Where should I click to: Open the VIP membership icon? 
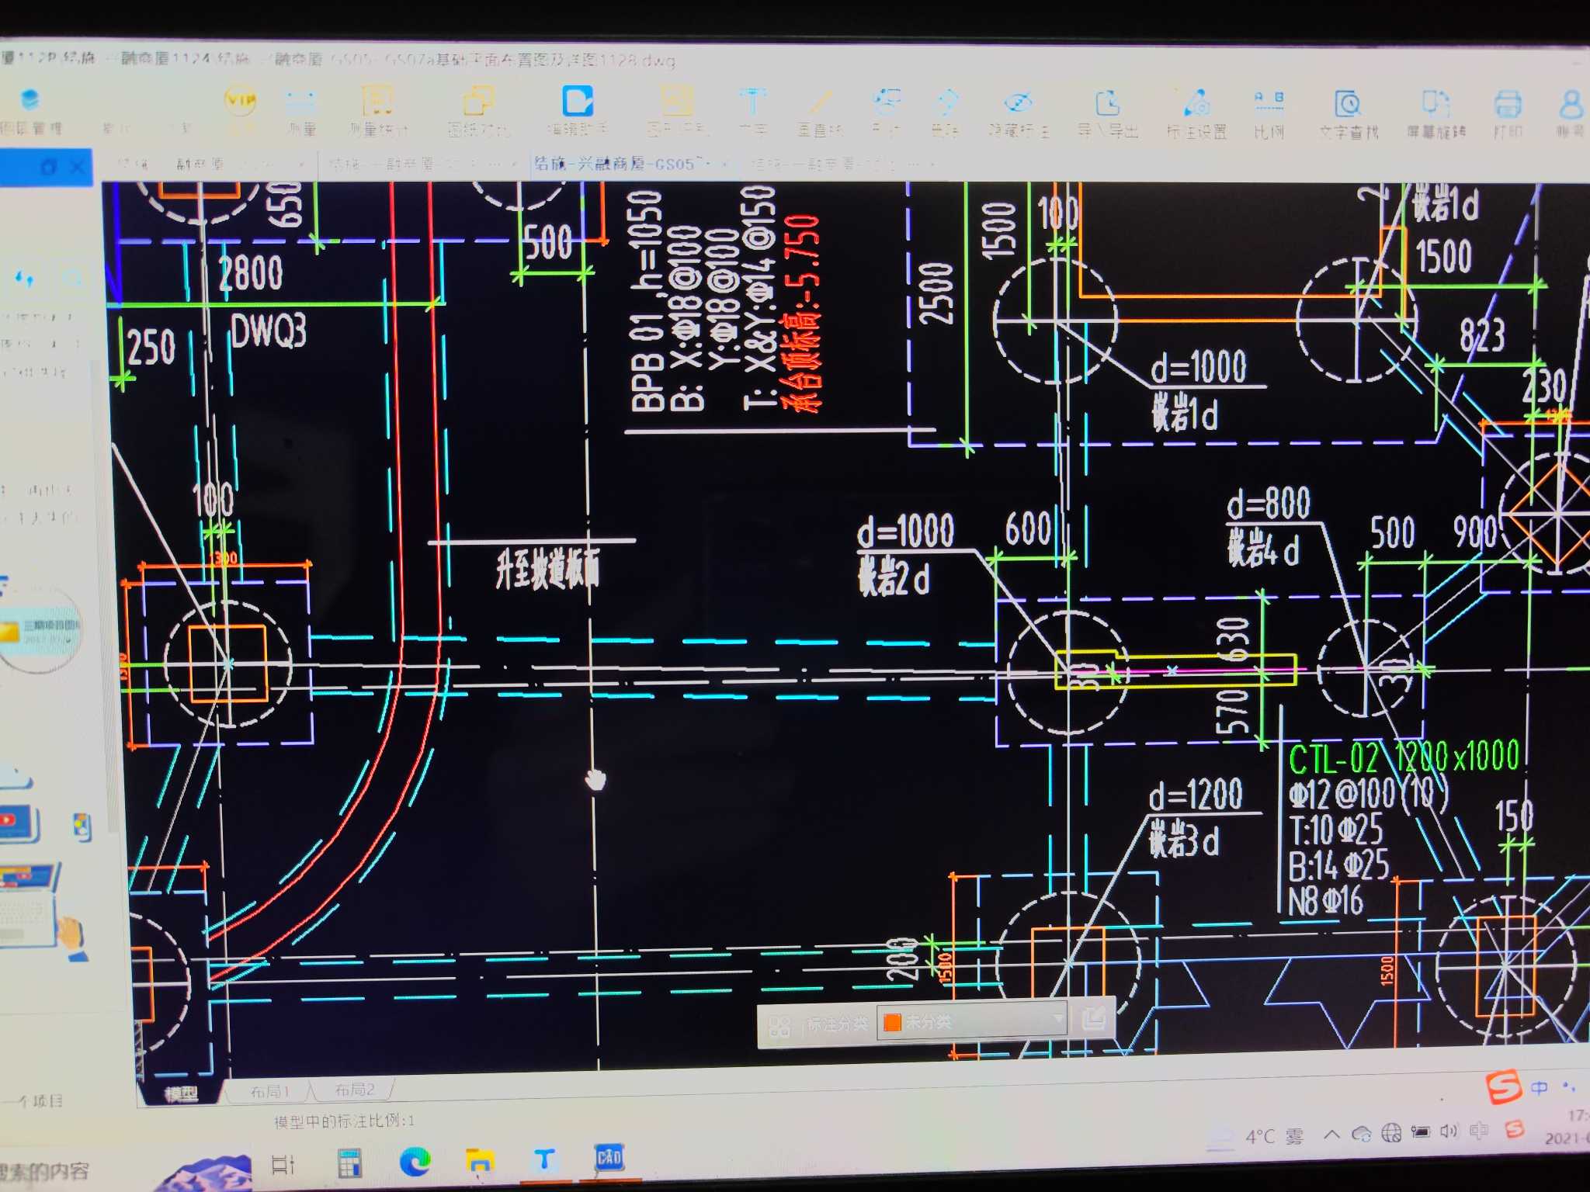click(240, 101)
